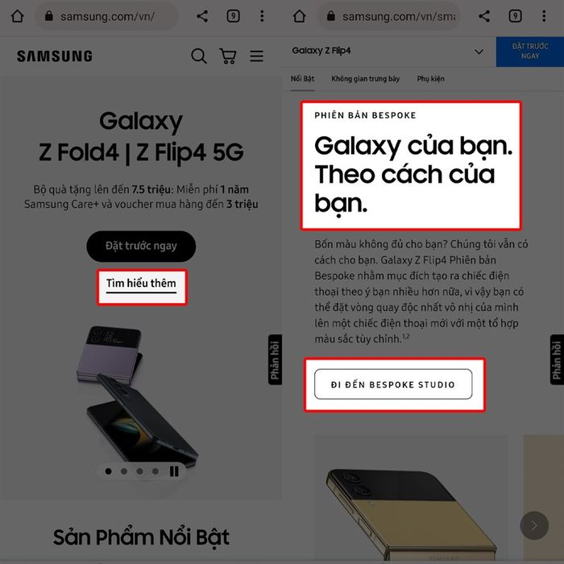Advance to the next color image arrow

coord(534,525)
